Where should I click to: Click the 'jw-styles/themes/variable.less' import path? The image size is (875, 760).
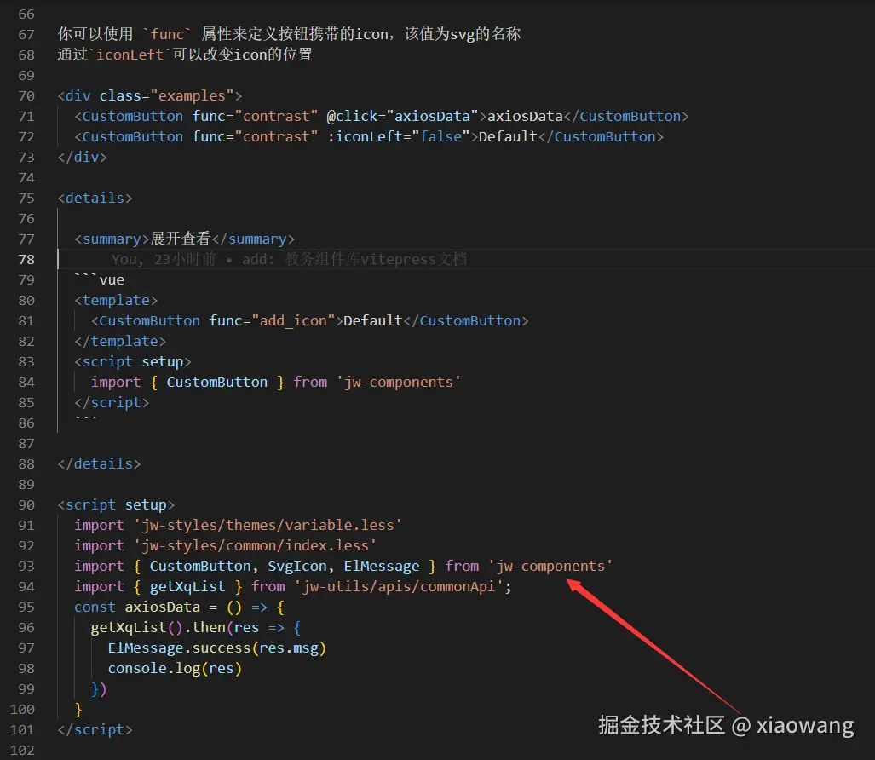coord(268,526)
